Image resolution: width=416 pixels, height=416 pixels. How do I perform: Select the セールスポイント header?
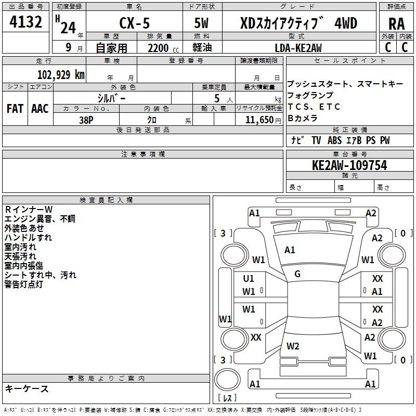click(x=349, y=61)
